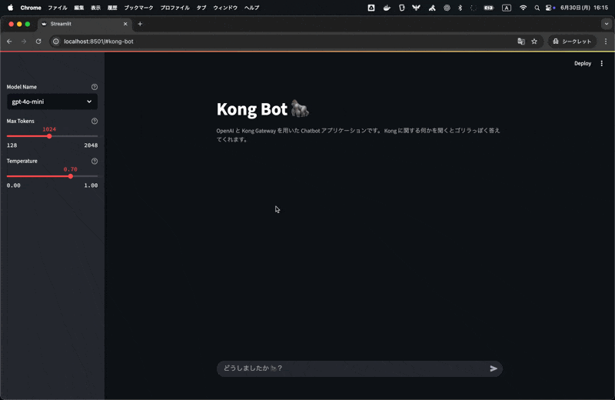The height and width of the screenshot is (400, 615).
Task: Click the Max Tokens slider handle at 1024
Action: click(49, 136)
